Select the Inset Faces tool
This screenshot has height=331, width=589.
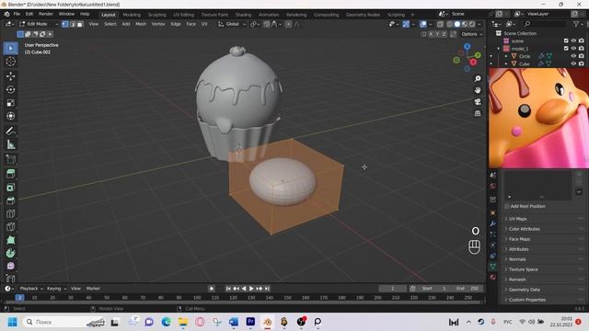pos(10,188)
